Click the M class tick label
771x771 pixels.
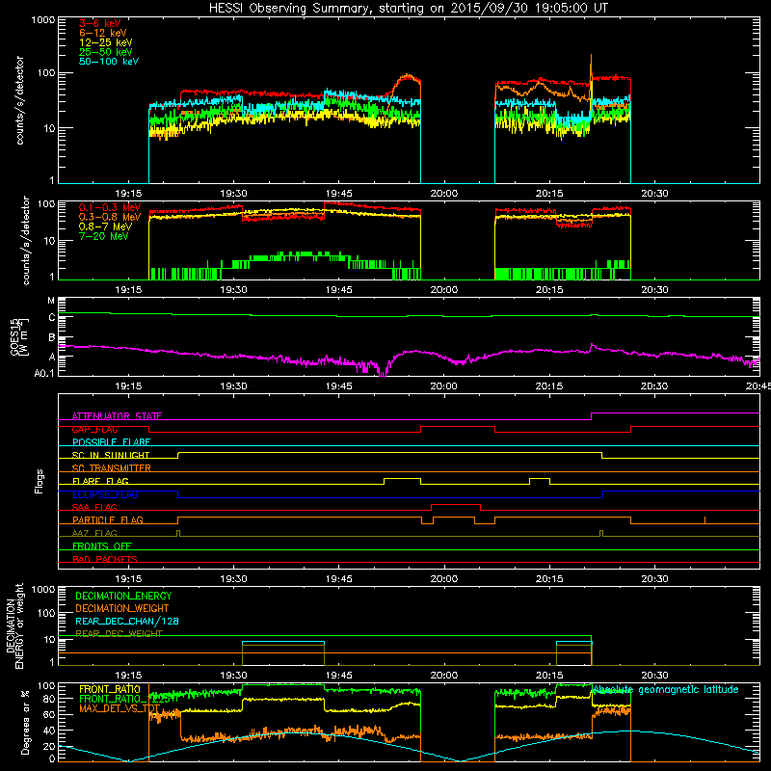tap(51, 301)
